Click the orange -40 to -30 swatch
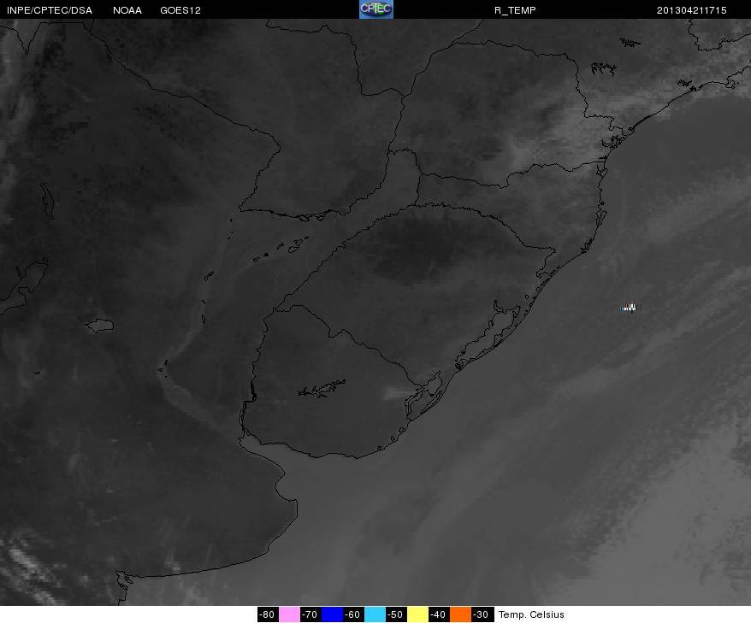The width and height of the screenshot is (751, 623). click(x=460, y=614)
